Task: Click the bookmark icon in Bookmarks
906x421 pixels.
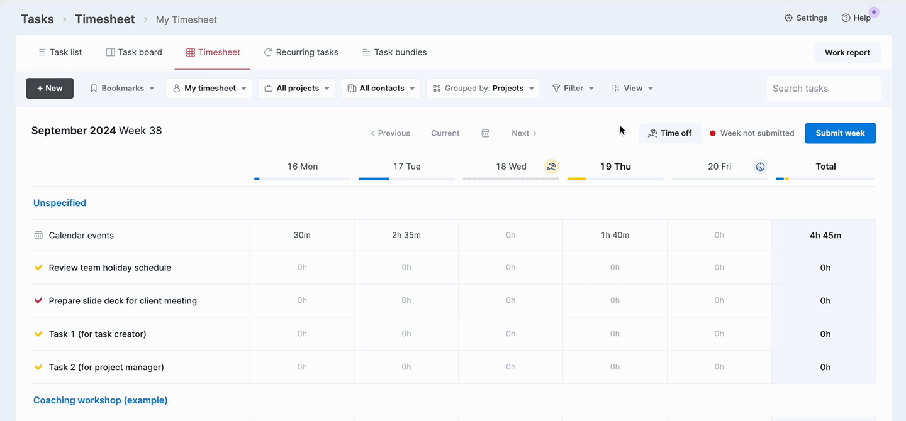Action: point(94,89)
